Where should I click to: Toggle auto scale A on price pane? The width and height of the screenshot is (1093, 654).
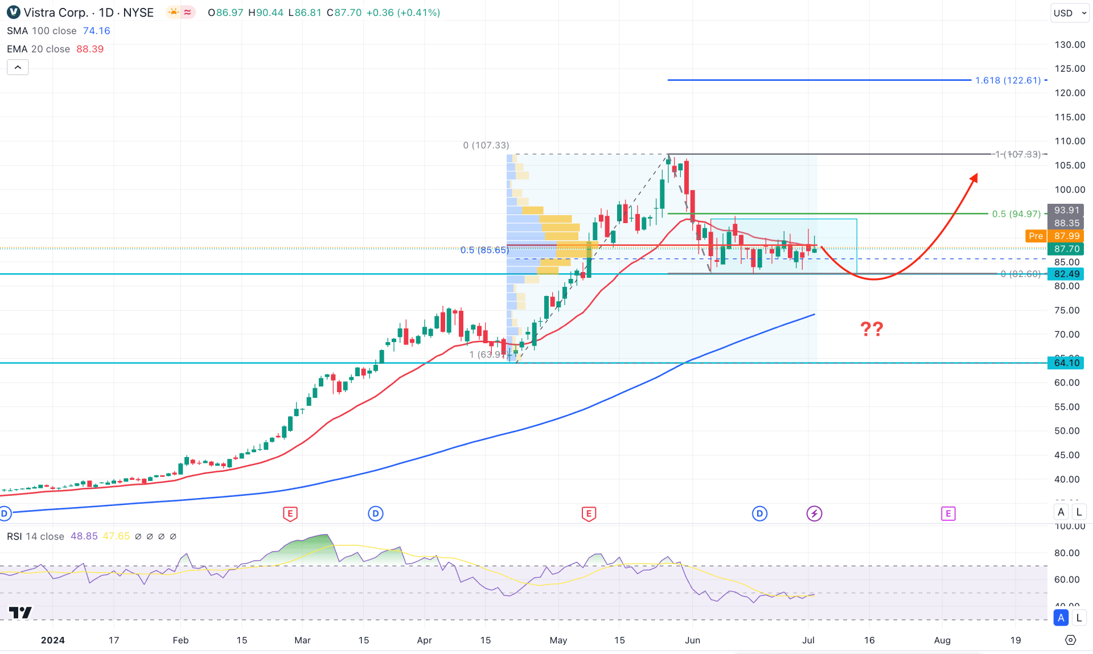click(x=1061, y=512)
